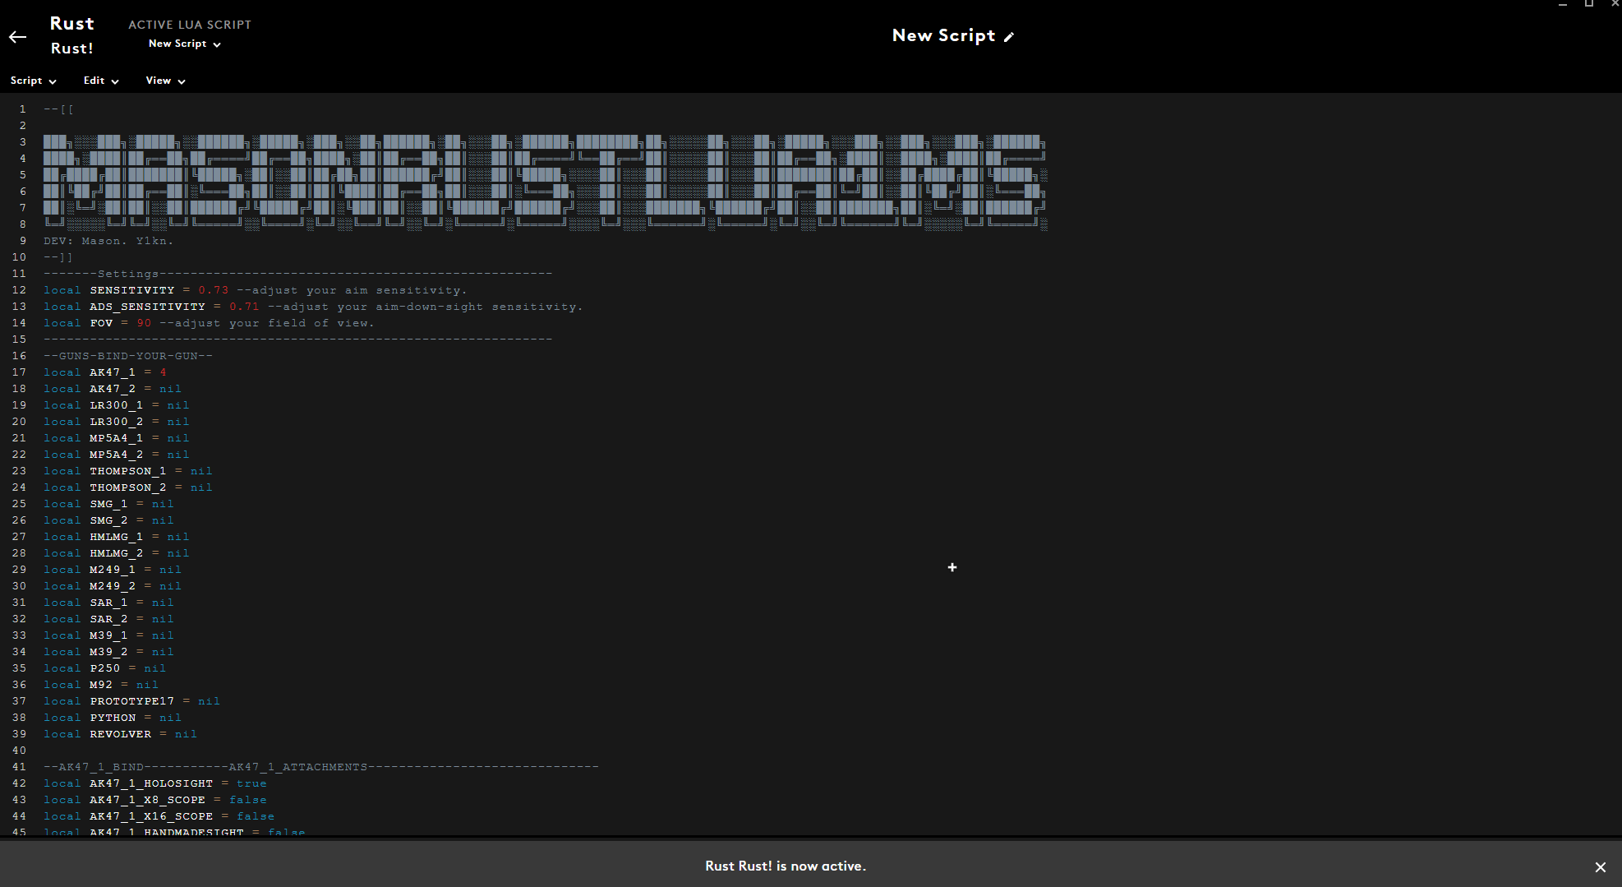The height and width of the screenshot is (887, 1622).
Task: Click the window minimize button
Action: [1562, 4]
